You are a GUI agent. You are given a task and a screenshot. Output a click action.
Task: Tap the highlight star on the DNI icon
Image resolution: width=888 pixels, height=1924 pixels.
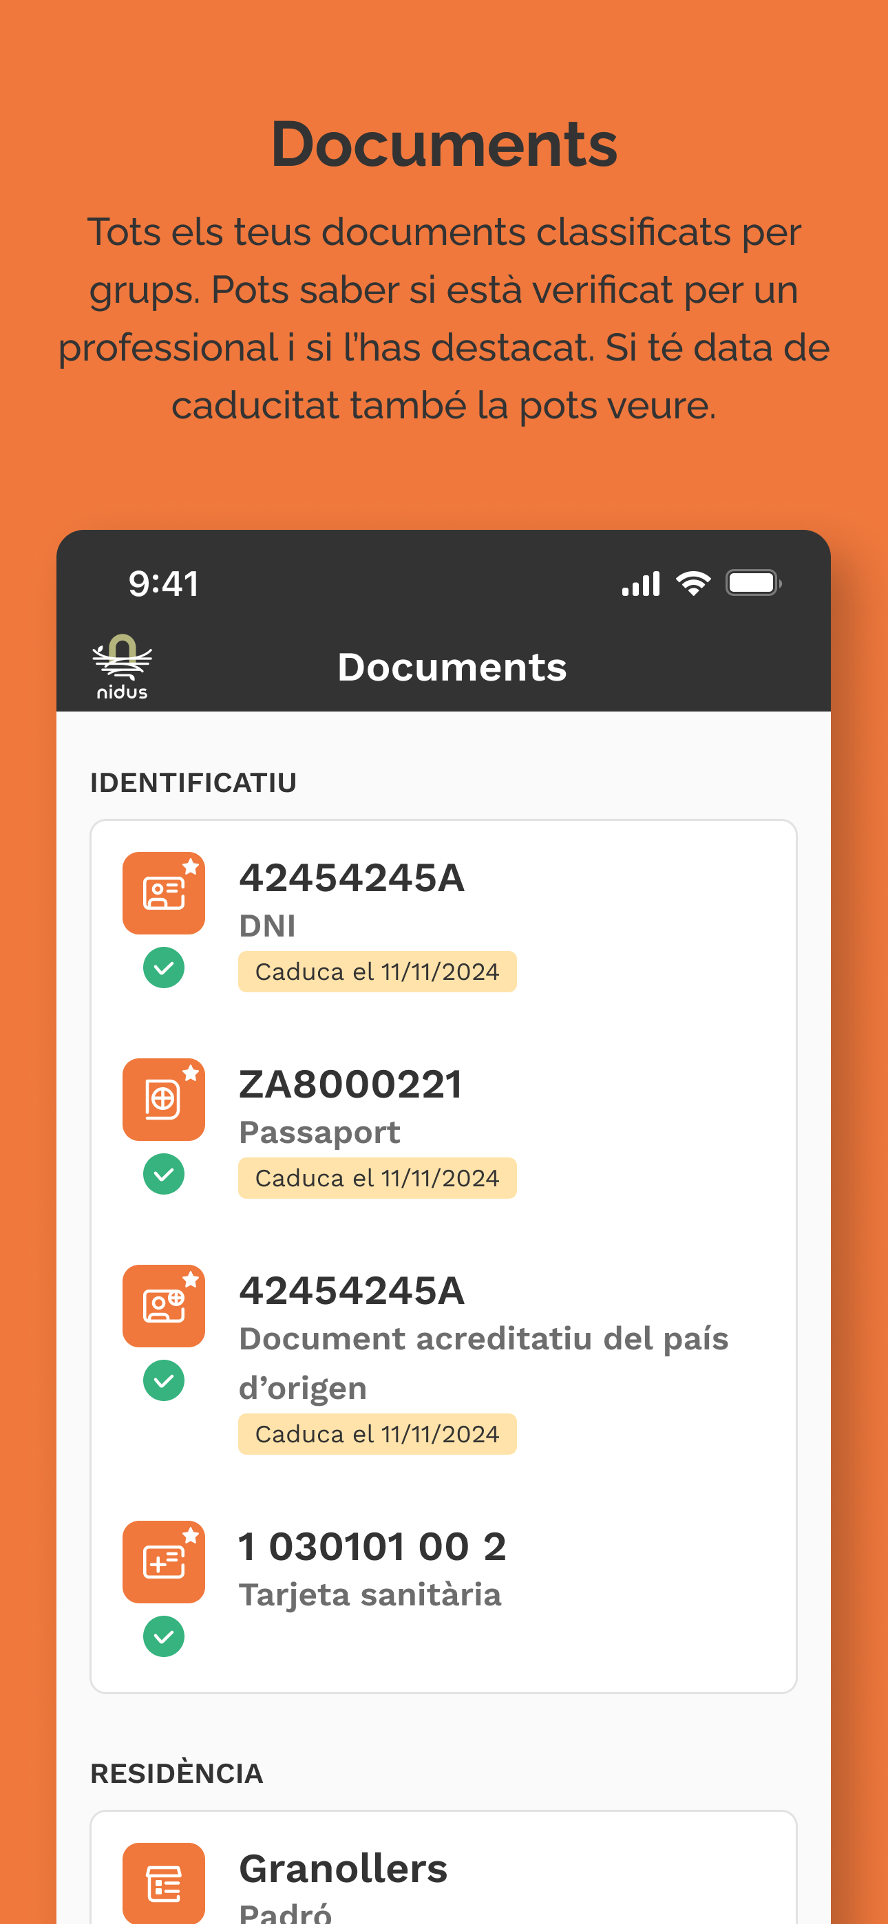pos(191,866)
